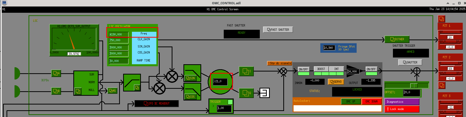Screen dimensions: 466x117
Task: Open the COS low-pass filter display
Action: click(x=190, y=96)
